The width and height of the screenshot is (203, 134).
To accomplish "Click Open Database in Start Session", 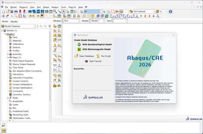I will [x=84, y=56].
